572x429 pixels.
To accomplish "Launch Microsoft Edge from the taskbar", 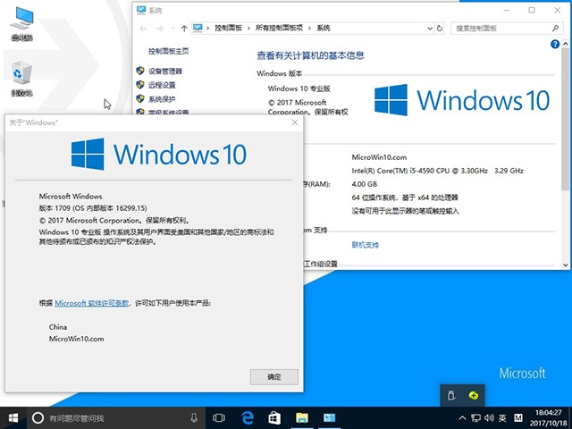I will [x=248, y=417].
